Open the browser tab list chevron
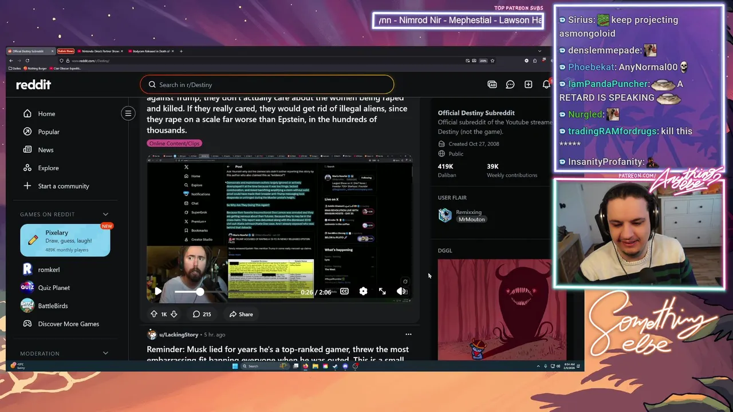733x412 pixels. point(539,51)
